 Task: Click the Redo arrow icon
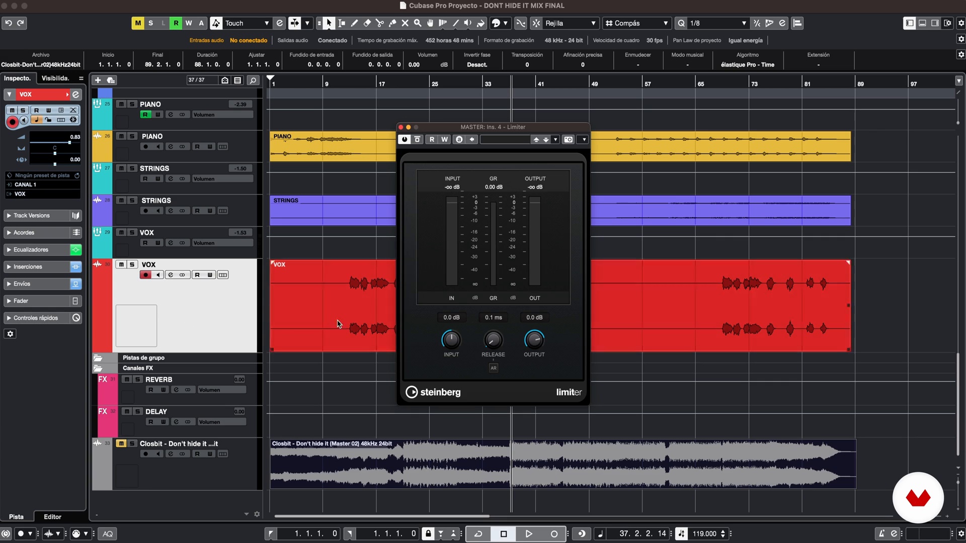pyautogui.click(x=21, y=23)
